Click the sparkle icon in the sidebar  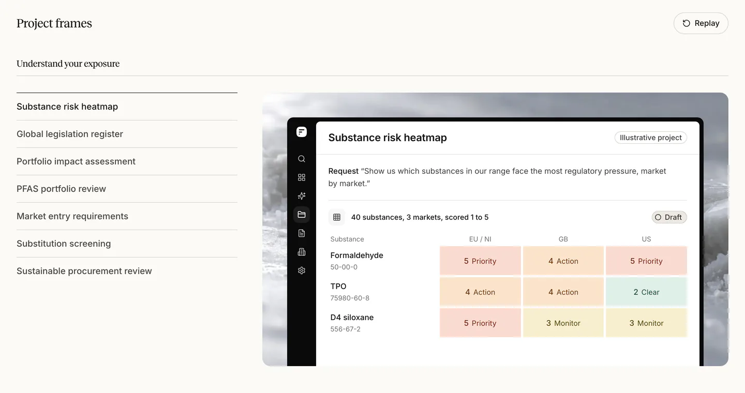coord(302,196)
